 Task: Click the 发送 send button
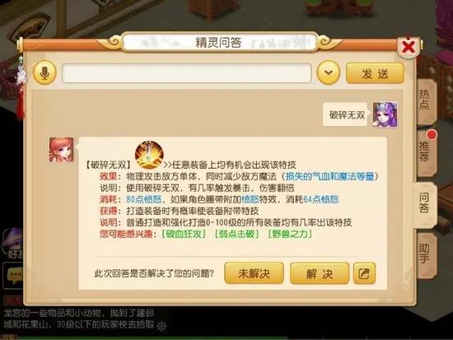[x=375, y=73]
